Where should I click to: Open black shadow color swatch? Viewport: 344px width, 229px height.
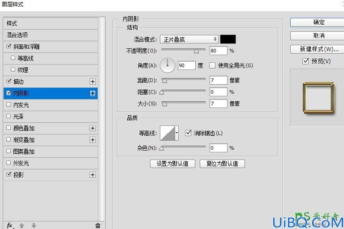[x=228, y=39]
